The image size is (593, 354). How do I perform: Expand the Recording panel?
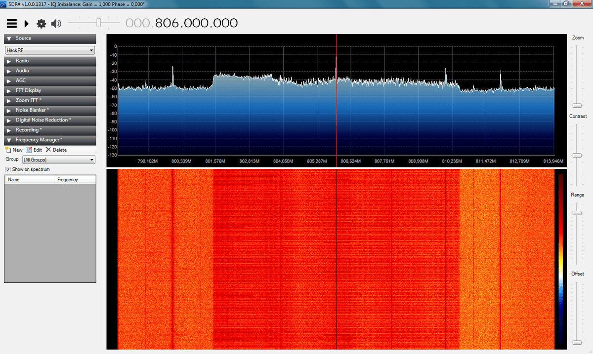pyautogui.click(x=50, y=130)
